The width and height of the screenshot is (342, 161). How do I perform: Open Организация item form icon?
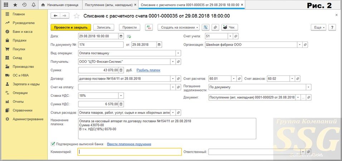click(x=306, y=45)
